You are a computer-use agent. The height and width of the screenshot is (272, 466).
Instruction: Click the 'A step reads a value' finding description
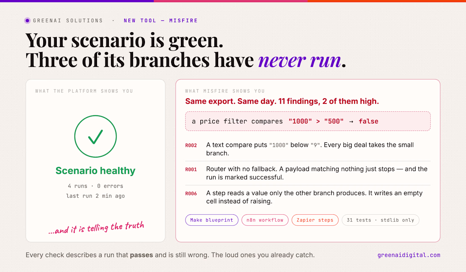314,197
